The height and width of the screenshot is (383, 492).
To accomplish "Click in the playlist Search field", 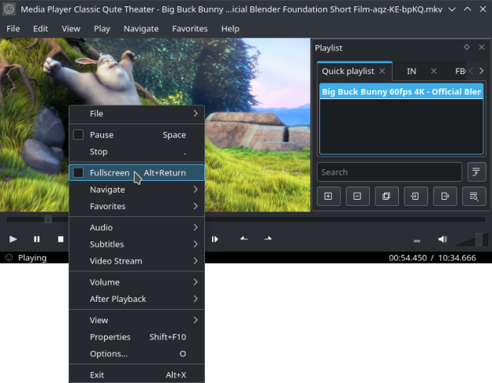I will 389,172.
